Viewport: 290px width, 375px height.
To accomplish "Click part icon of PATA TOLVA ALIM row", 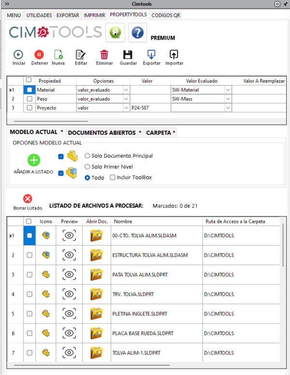I will (x=46, y=274).
